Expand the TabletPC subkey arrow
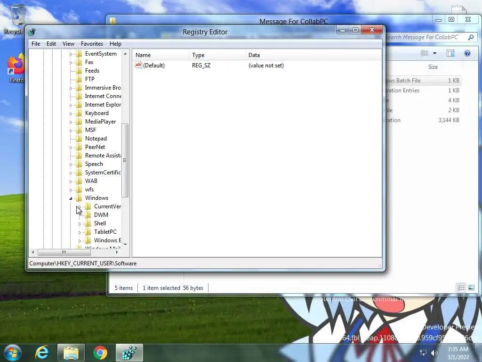 coord(80,232)
